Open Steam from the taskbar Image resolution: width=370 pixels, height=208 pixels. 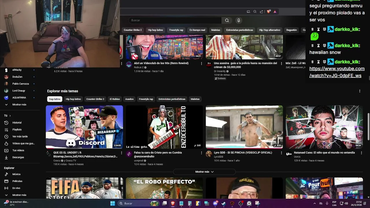(223, 203)
